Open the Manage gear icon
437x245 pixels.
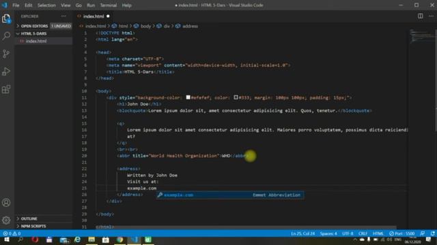click(x=6, y=220)
